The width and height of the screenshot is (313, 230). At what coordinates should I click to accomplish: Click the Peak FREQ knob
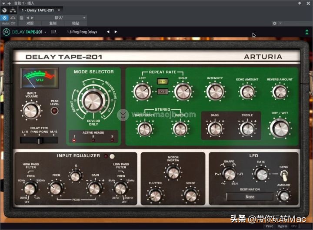[56, 189]
